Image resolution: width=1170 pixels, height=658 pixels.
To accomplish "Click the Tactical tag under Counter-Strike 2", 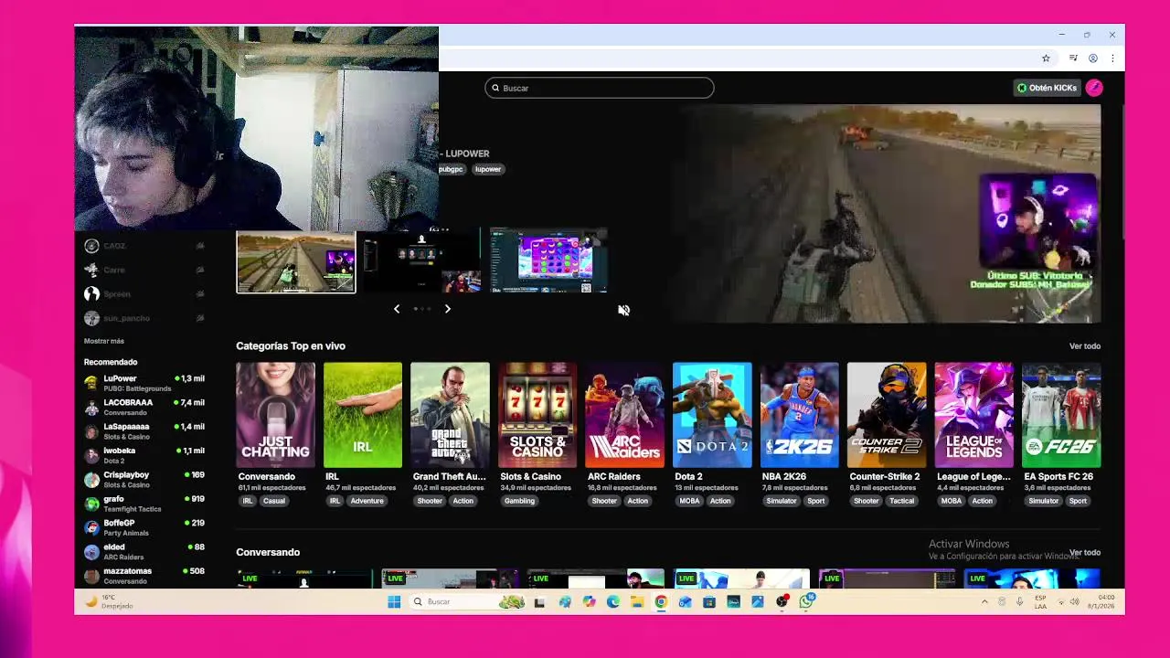I will (x=901, y=501).
